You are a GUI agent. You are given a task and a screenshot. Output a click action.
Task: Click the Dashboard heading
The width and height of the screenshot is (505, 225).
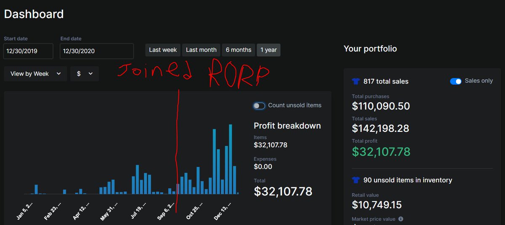[x=34, y=14]
